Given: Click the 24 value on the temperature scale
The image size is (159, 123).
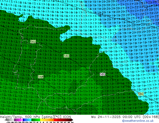Looking at the screenshot, I should pyautogui.click(x=54, y=122).
